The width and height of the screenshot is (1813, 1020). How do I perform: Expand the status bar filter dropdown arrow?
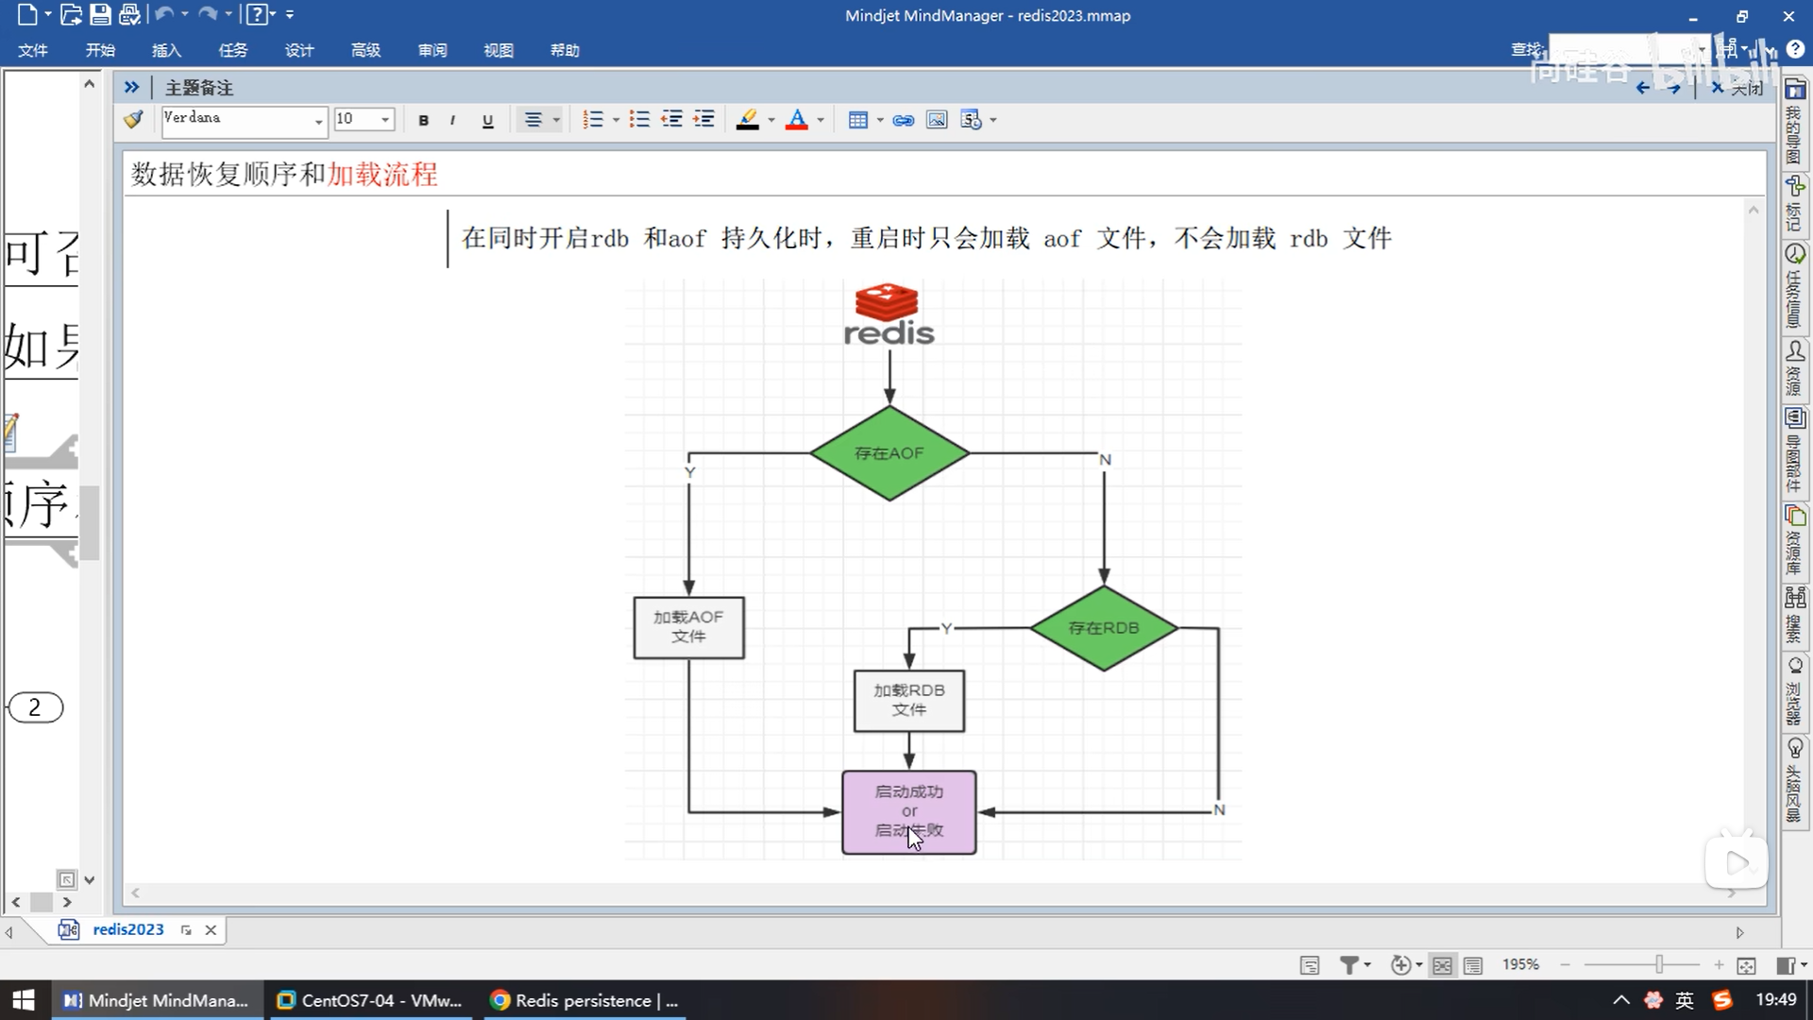(1367, 965)
